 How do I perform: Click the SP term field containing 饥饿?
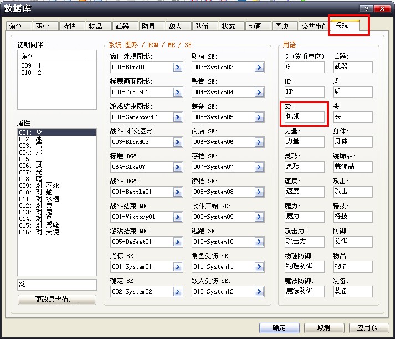[304, 117]
